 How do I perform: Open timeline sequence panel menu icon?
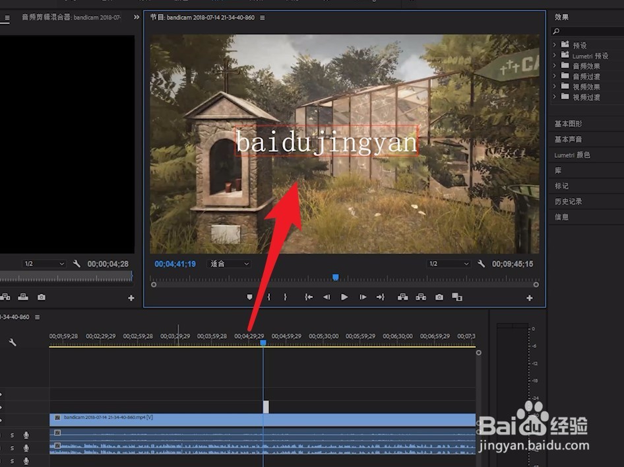tap(38, 317)
